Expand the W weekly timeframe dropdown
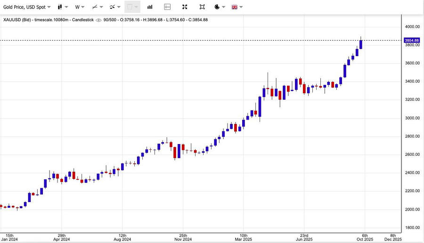Viewport: 424px width, 243px height. 80,7
